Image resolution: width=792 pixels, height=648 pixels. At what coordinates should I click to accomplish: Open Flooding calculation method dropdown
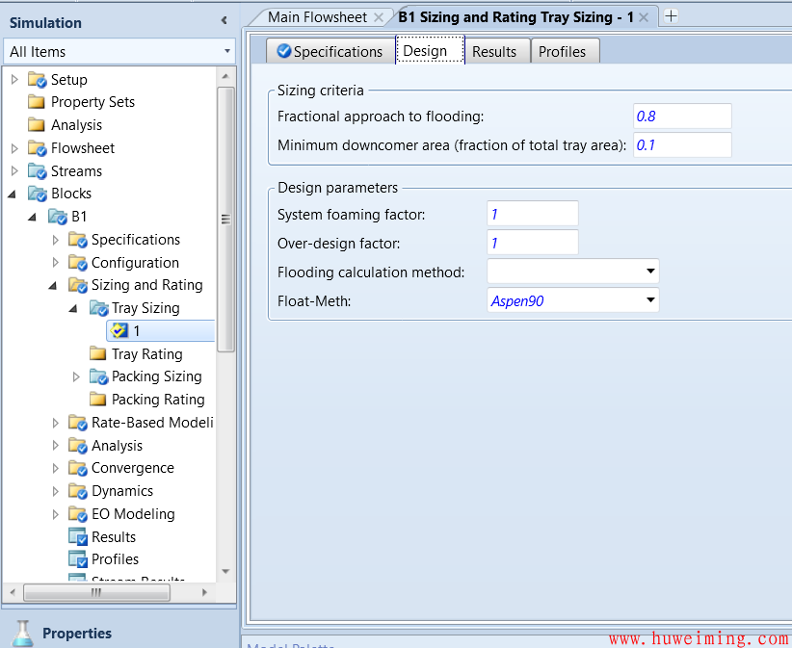point(650,272)
